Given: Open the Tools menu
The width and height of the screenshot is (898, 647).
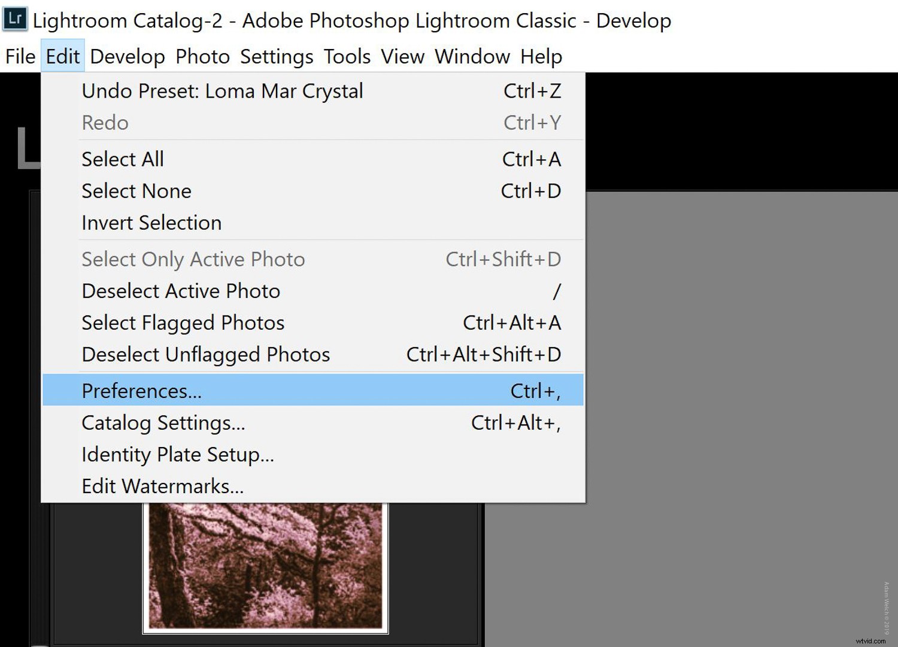Looking at the screenshot, I should pyautogui.click(x=346, y=56).
